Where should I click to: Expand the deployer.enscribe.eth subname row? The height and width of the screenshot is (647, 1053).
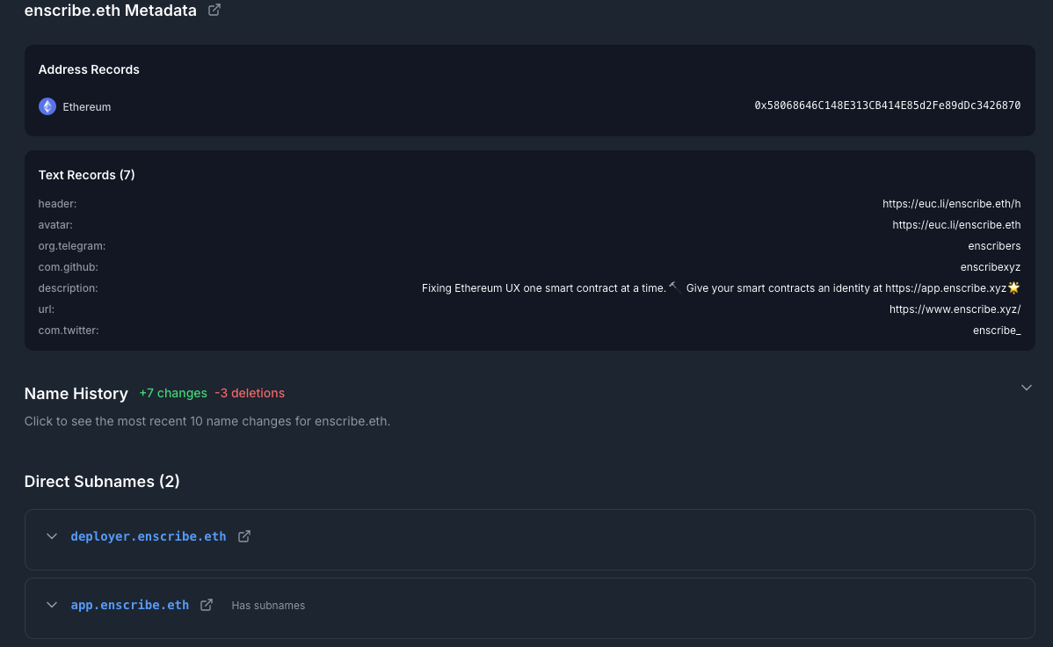point(52,536)
